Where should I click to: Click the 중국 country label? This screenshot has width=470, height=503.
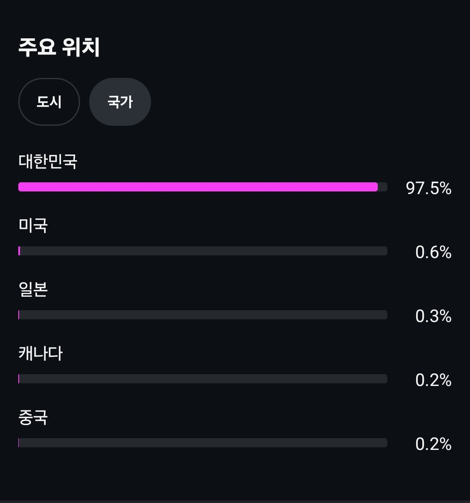33,417
